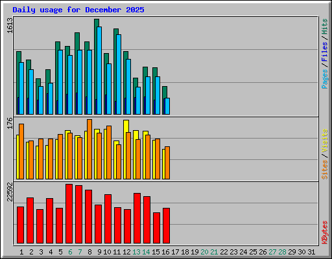The height and width of the screenshot is (259, 332).
Task: Click the 'Sites' legend label
Action: pos(324,170)
